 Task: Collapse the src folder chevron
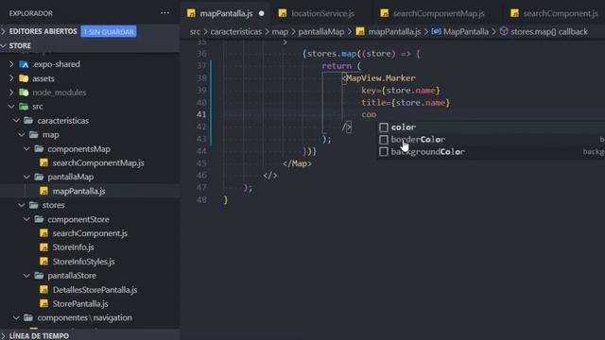click(x=11, y=107)
